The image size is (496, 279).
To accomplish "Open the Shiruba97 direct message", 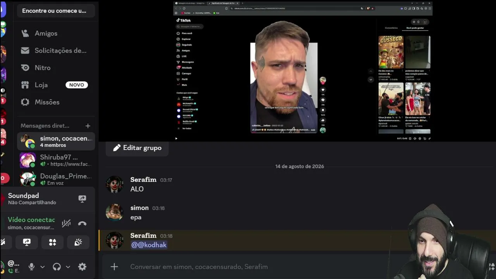I will [56, 160].
